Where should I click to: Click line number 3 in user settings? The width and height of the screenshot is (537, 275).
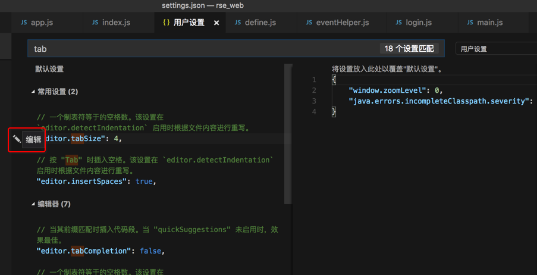[x=314, y=101]
